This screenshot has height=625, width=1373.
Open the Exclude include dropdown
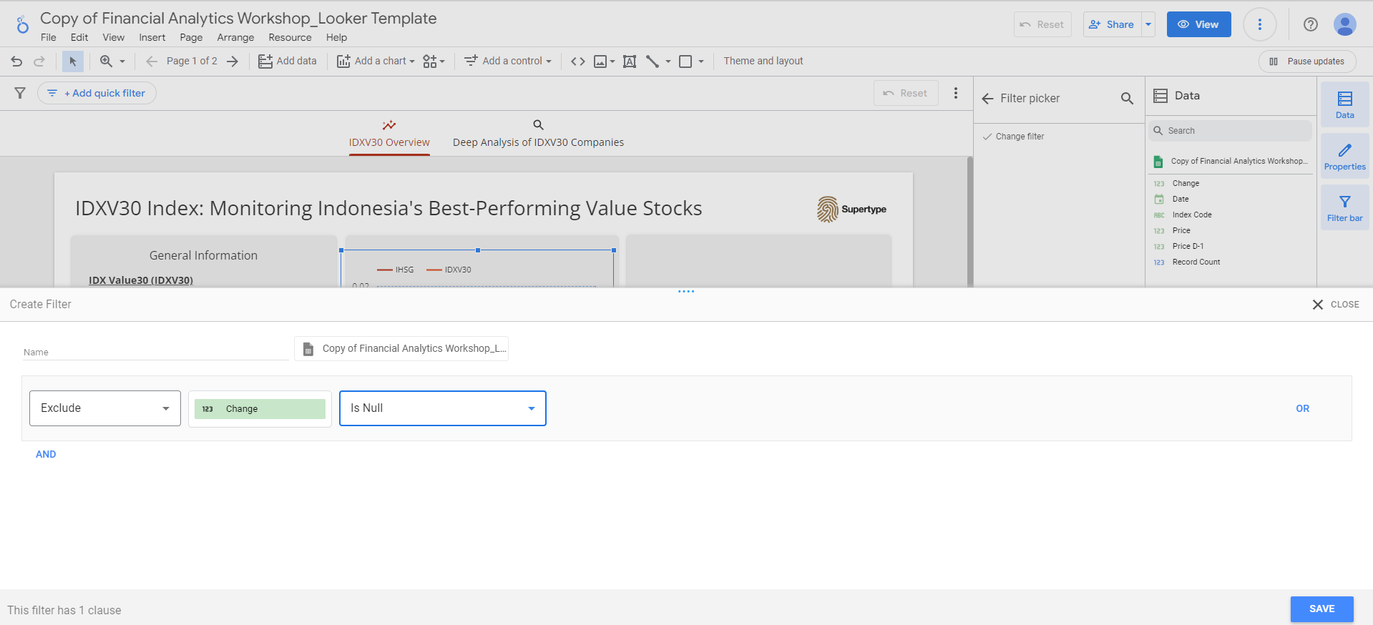click(x=105, y=408)
